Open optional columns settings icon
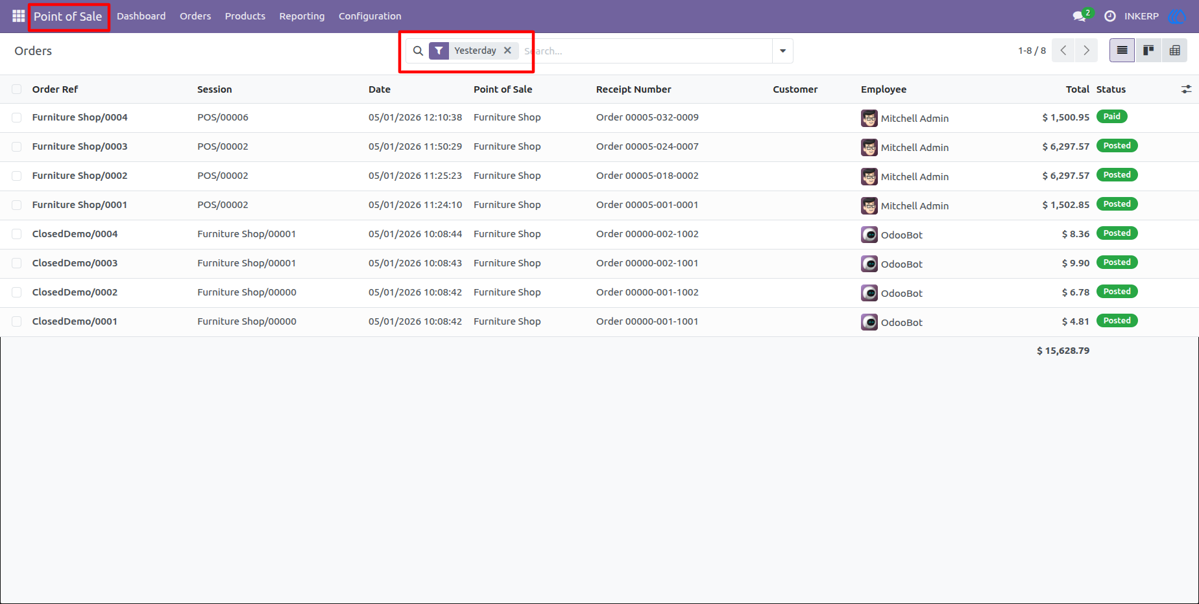Viewport: 1199px width, 604px height. coord(1186,89)
